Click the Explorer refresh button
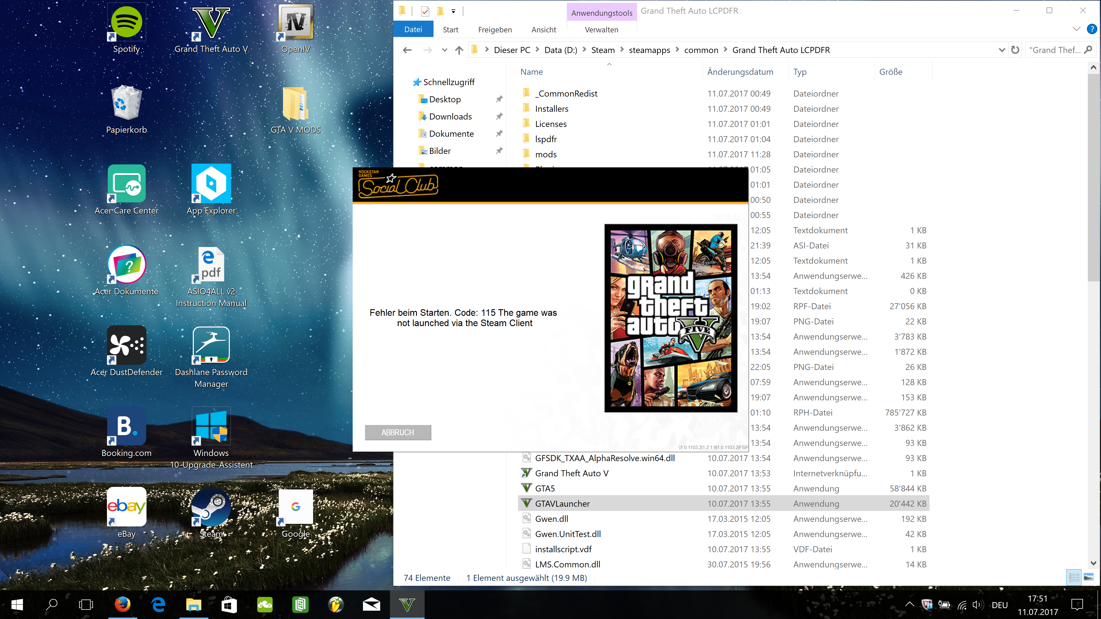The width and height of the screenshot is (1101, 619). click(x=1015, y=50)
